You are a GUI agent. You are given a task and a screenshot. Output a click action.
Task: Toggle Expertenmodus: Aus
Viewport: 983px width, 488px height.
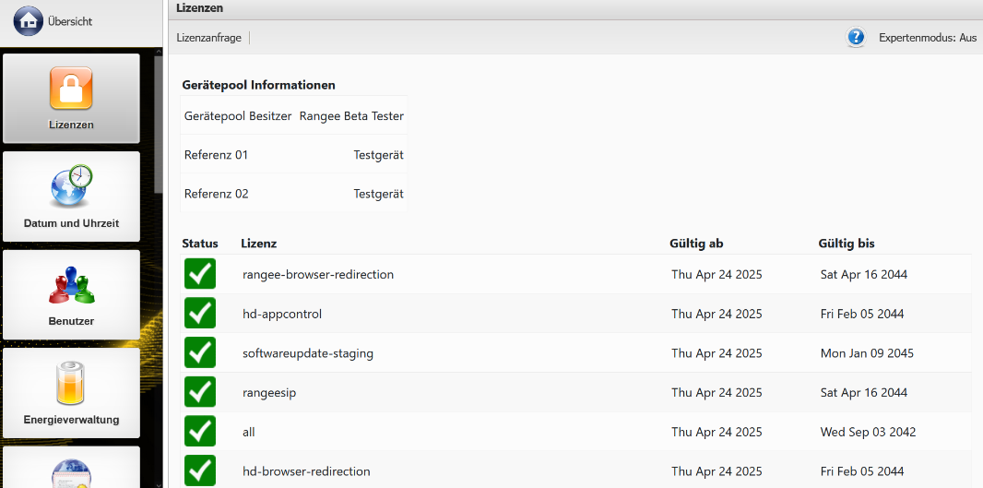click(927, 38)
